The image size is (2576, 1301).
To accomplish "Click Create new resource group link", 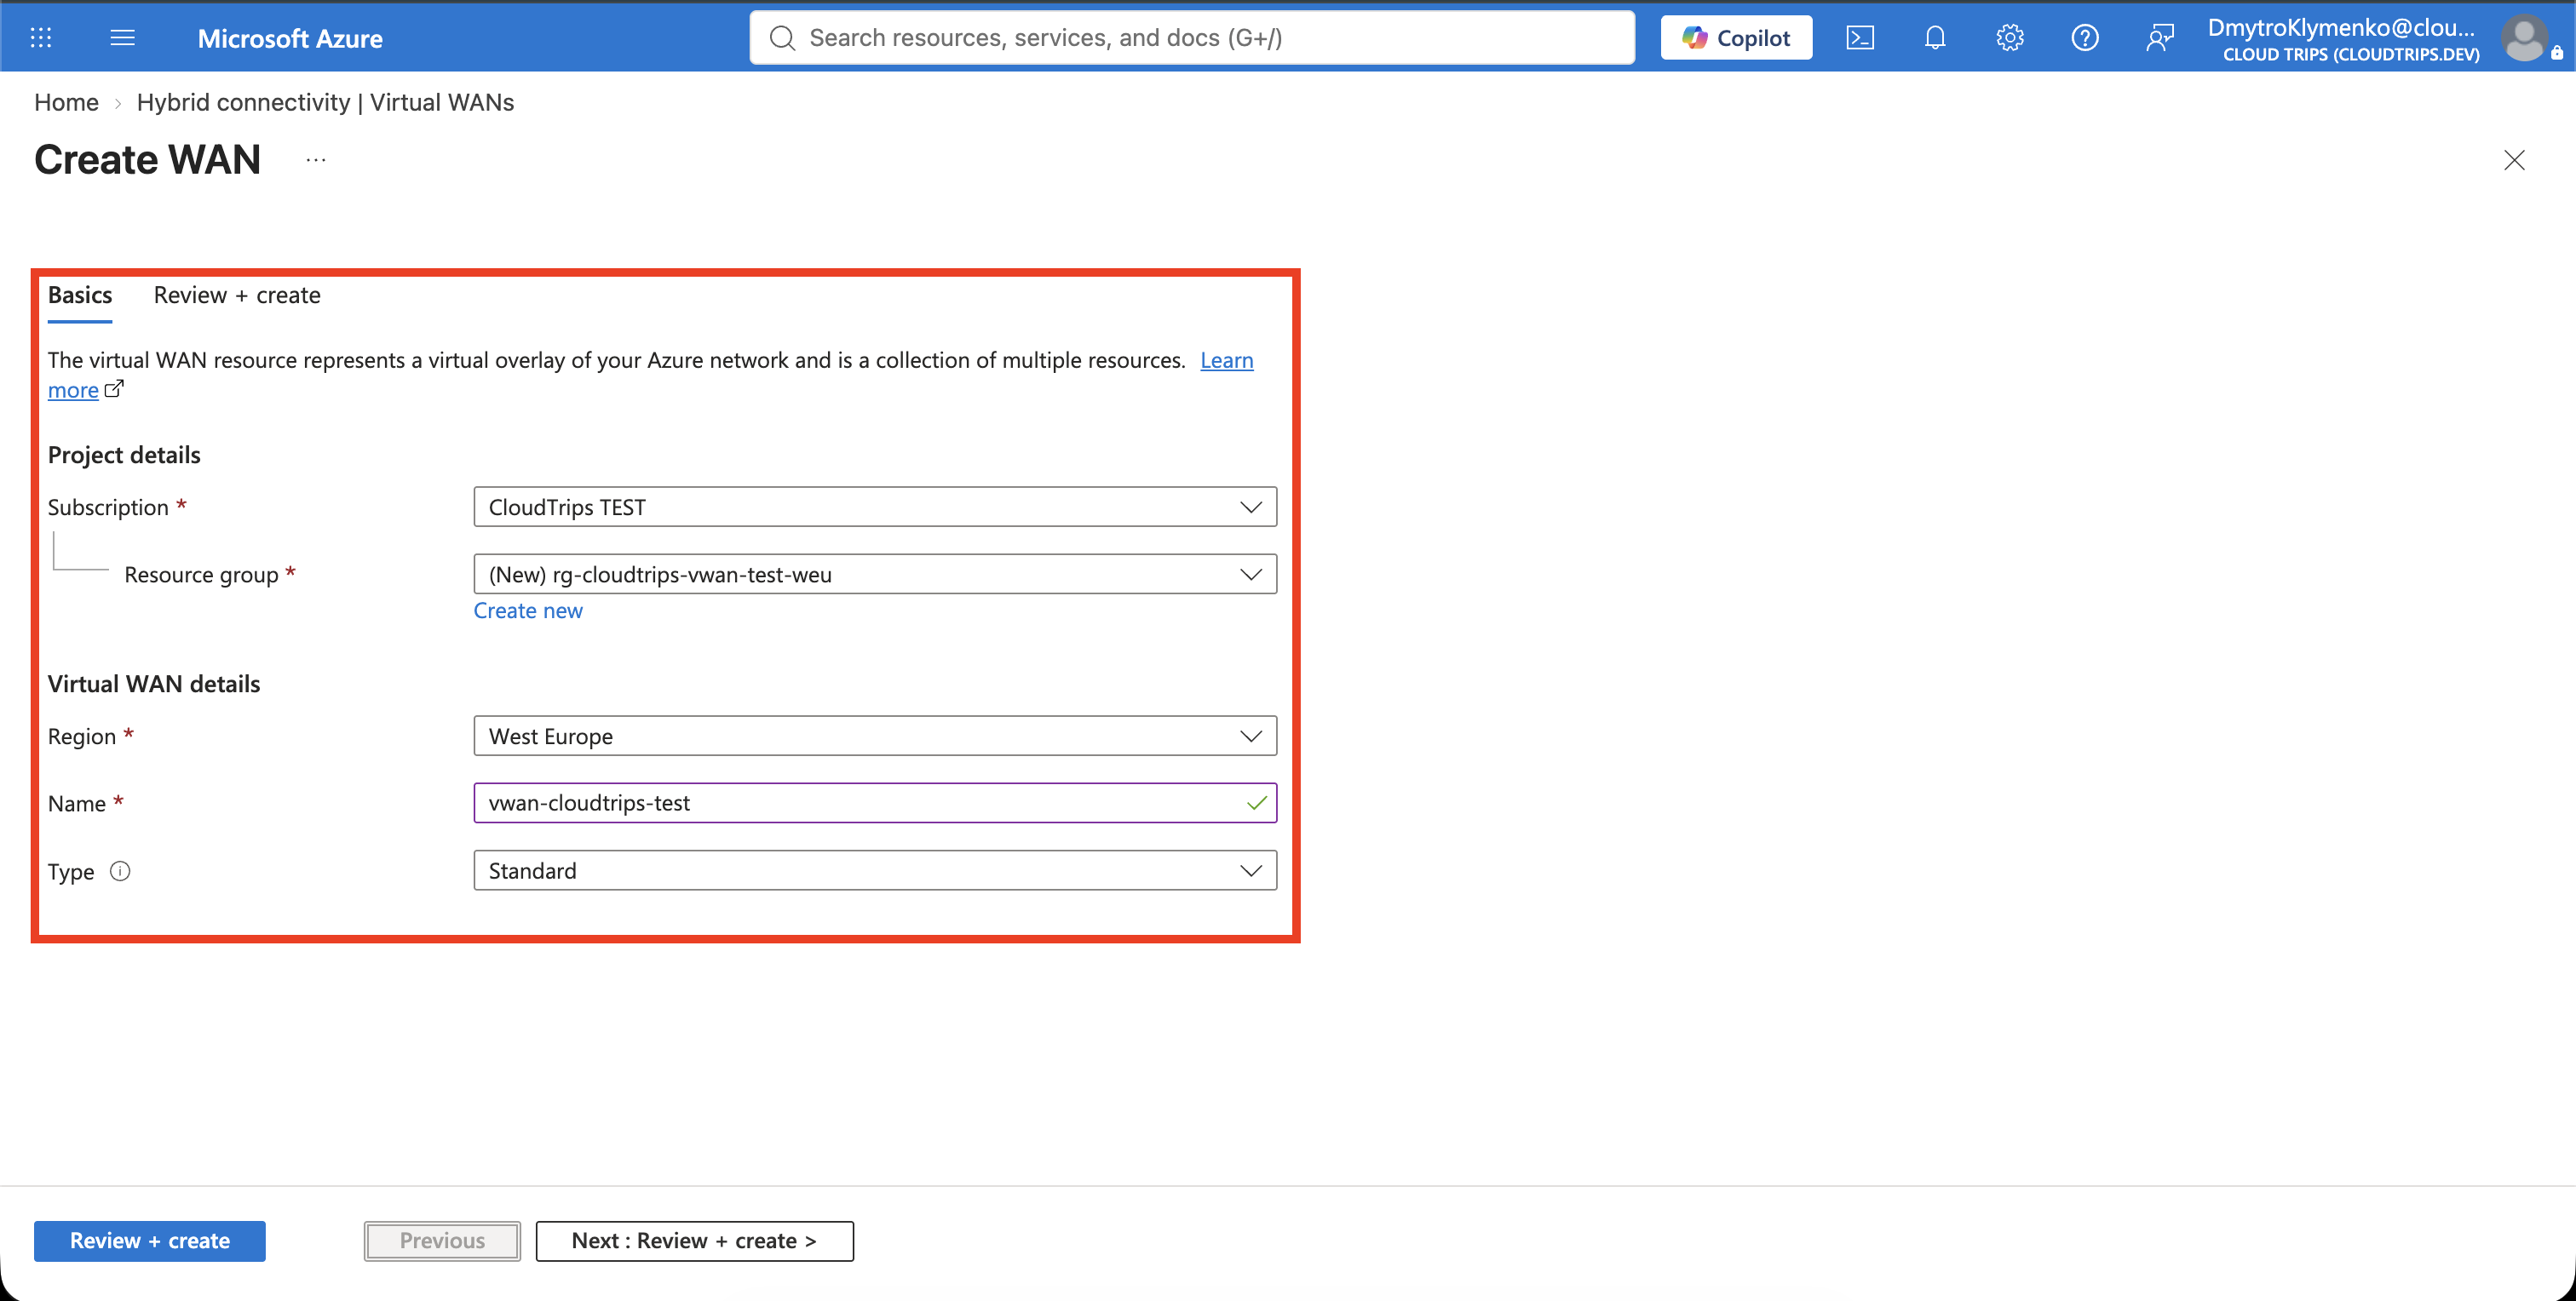I will (528, 610).
